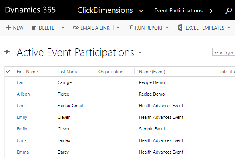Click the NEW button label
Viewport: 235px width, 158px height.
pos(18,28)
